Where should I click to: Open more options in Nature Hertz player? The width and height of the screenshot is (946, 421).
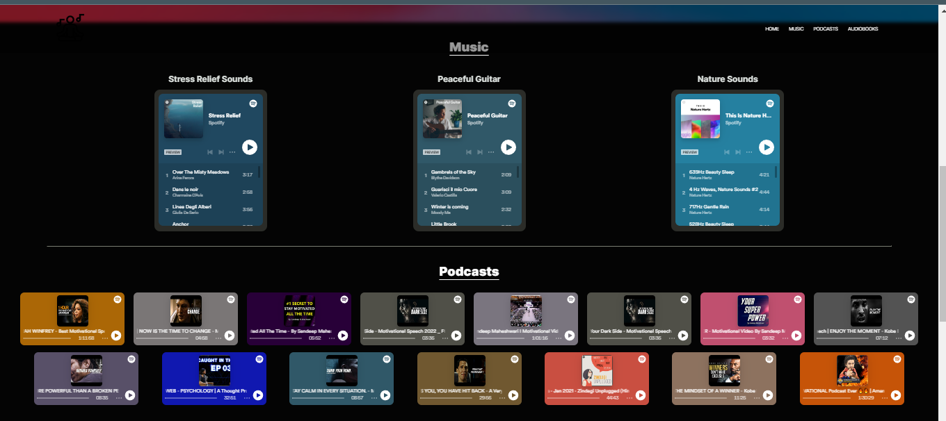tap(748, 152)
